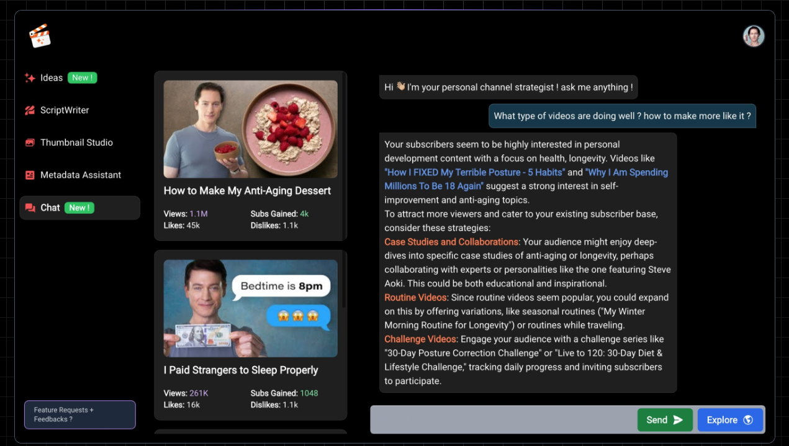
Task: Click the globe icon on Explore
Action: pyautogui.click(x=748, y=420)
